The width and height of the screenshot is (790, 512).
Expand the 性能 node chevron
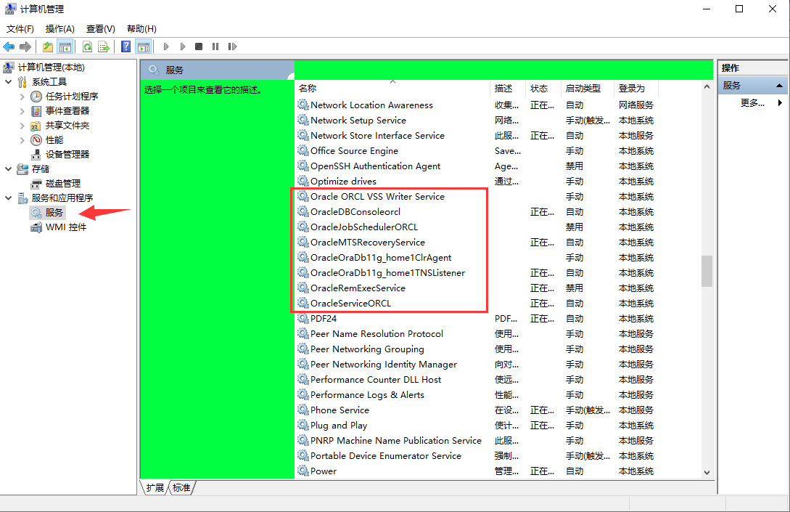click(x=22, y=140)
